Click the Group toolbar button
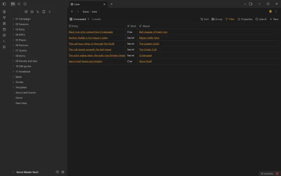Screen dimensions: 281x176 tap(217, 19)
